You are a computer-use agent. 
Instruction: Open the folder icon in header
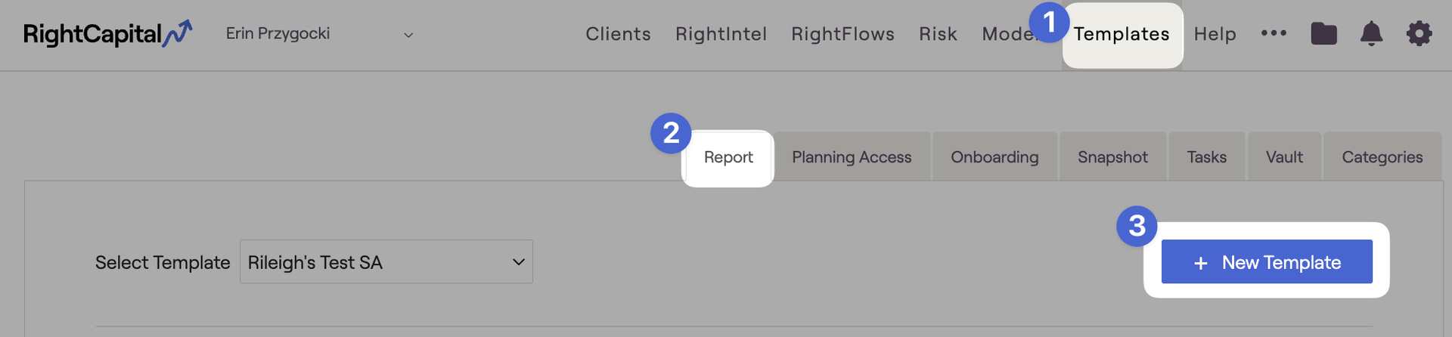pos(1323,34)
